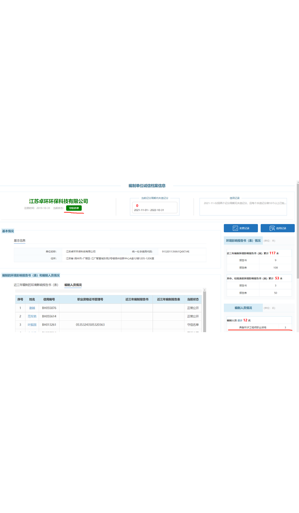
Task: Click the 当前状态 column header
Action: point(193,299)
